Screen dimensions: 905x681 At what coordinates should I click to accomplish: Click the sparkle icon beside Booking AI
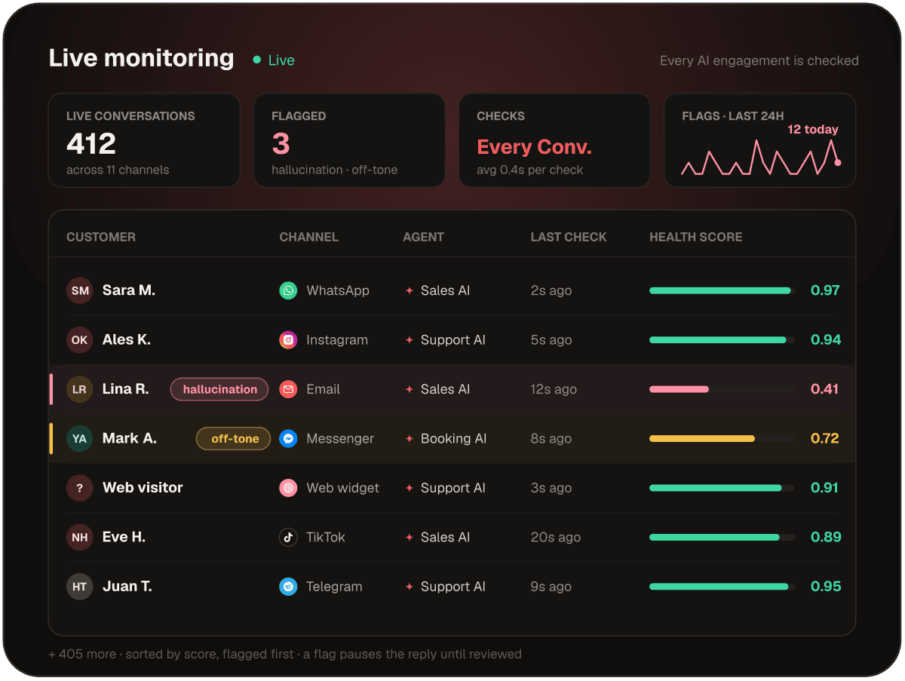coord(410,438)
